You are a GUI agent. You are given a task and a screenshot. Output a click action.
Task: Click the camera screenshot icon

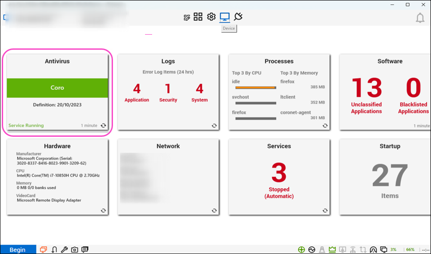pyautogui.click(x=74, y=250)
